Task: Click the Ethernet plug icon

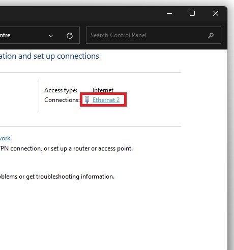Action: point(87,99)
